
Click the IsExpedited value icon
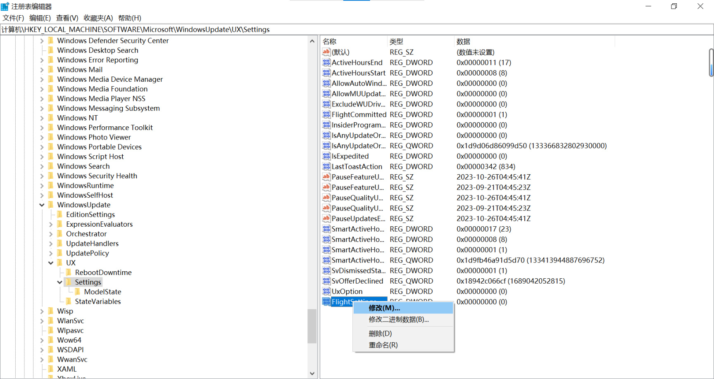[326, 156]
